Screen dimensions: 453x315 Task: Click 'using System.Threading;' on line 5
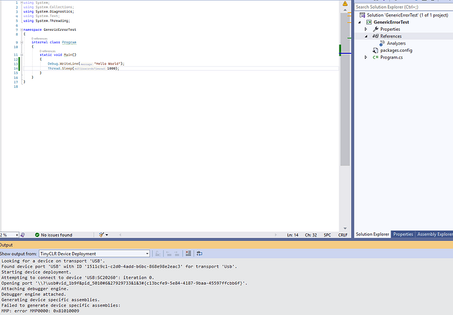pyautogui.click(x=47, y=21)
